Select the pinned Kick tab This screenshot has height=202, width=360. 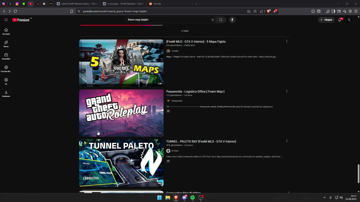point(24,4)
